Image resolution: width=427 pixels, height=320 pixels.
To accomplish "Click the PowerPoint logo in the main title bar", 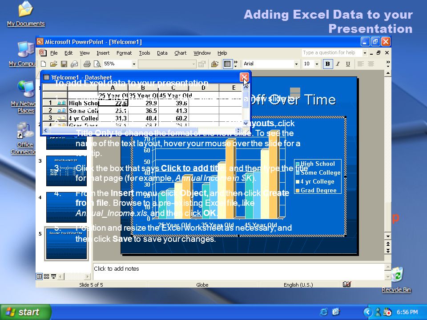I will 40,42.
